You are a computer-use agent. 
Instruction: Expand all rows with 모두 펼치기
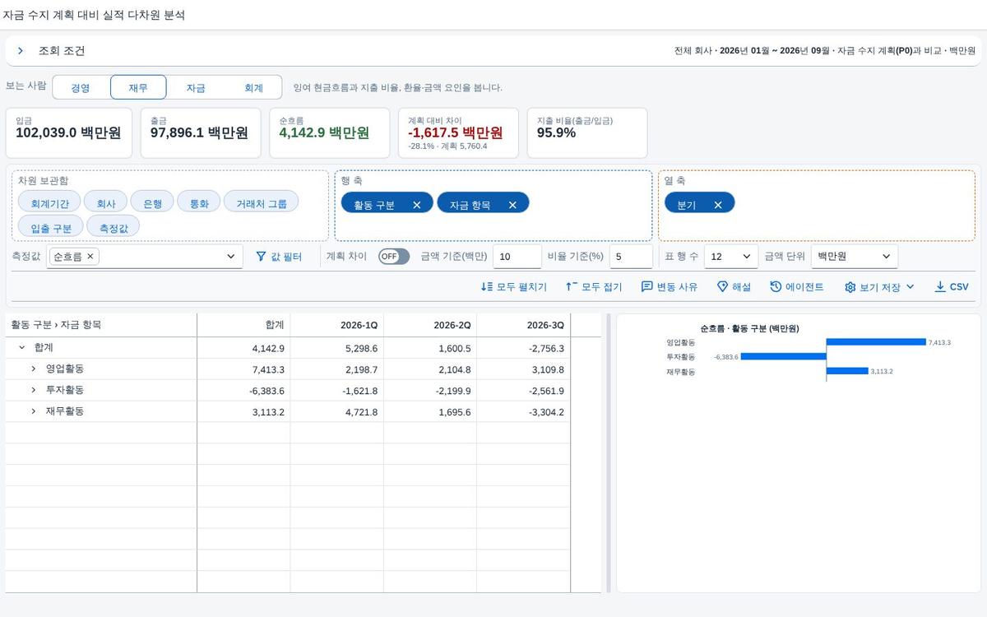(x=514, y=287)
